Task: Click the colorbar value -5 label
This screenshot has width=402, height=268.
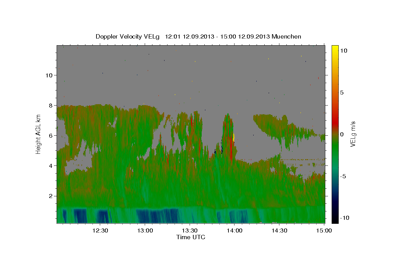Action: tap(343, 176)
